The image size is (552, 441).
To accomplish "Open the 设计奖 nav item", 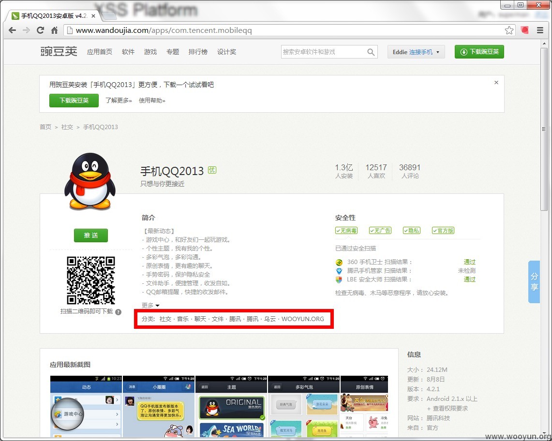I will coord(226,52).
